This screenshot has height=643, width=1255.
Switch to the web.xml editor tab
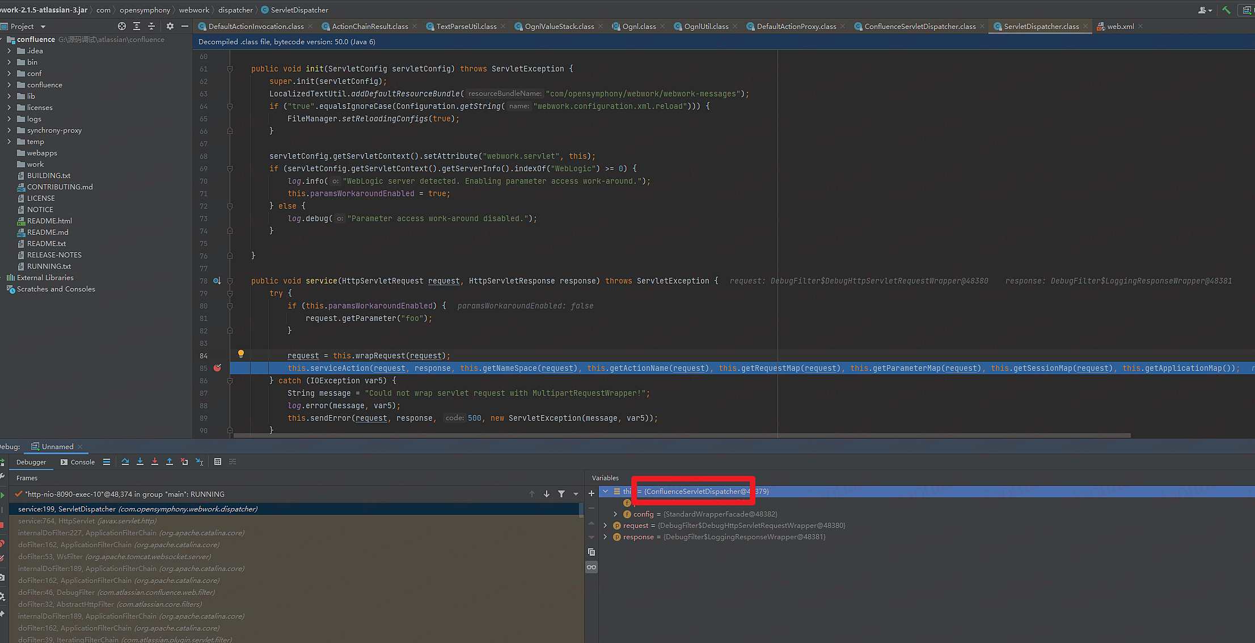1120,26
